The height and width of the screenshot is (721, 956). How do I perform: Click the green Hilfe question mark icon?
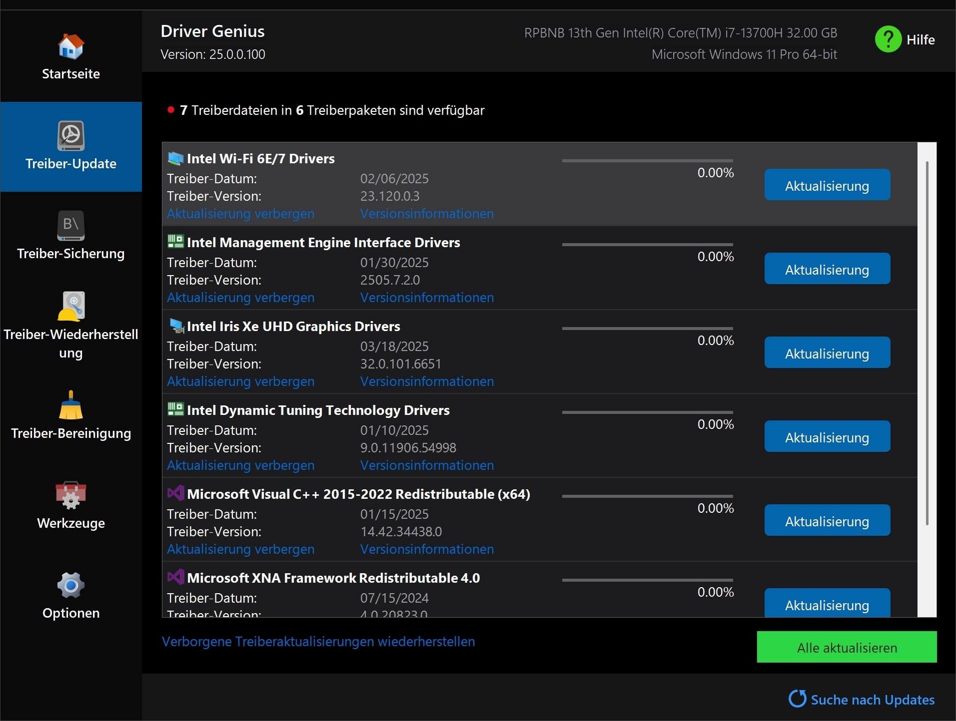tap(888, 39)
